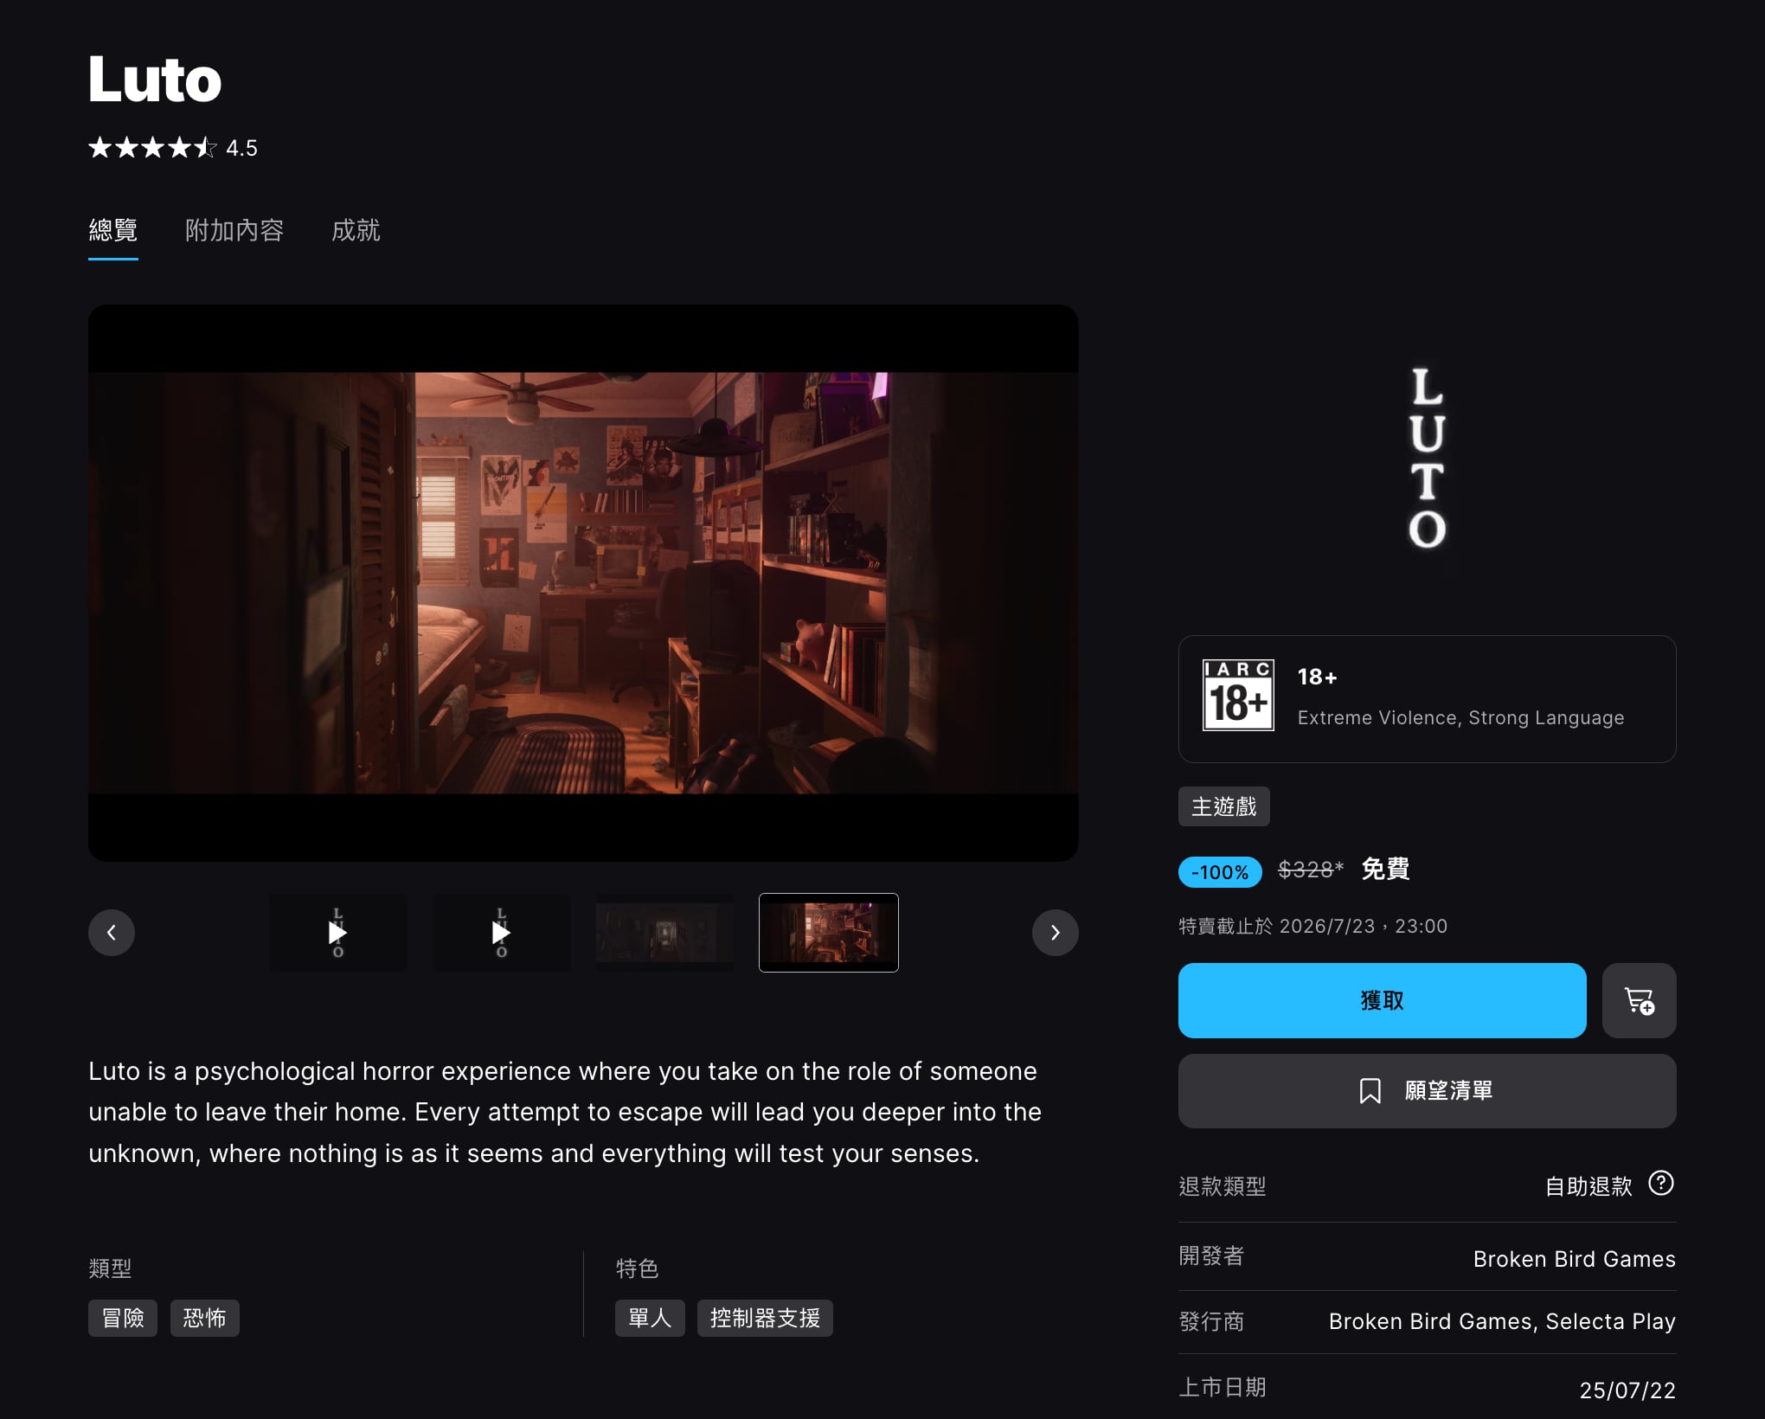Play the first trailer thumbnail
Image resolution: width=1765 pixels, height=1419 pixels.
337,932
